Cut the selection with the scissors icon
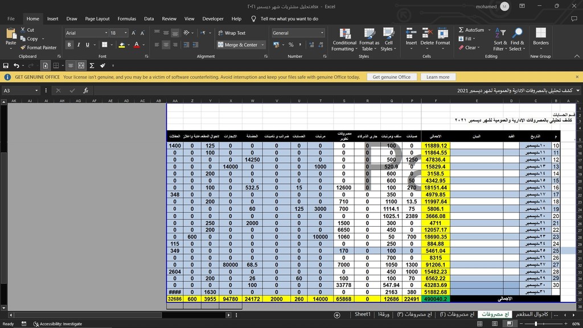Screen dimensions: 583x328 tap(23, 30)
